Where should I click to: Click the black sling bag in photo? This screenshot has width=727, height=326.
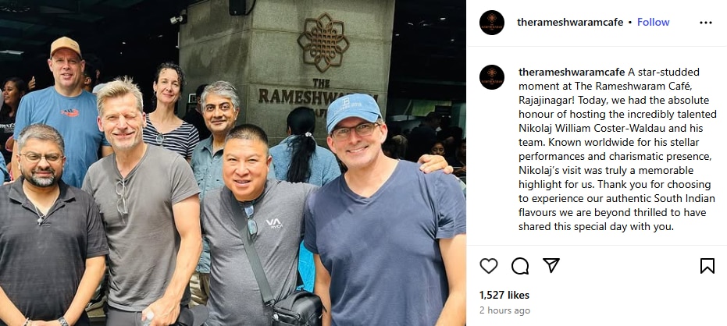tap(297, 309)
